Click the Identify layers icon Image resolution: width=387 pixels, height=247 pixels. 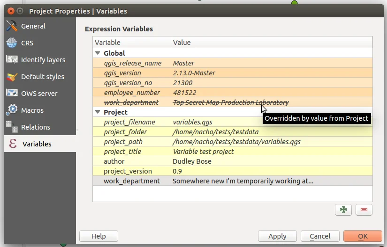pyautogui.click(x=12, y=59)
